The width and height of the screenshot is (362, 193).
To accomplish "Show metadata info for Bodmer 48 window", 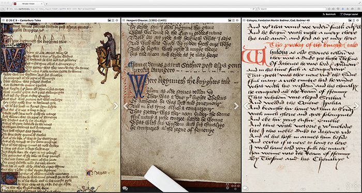I will point(357,20).
